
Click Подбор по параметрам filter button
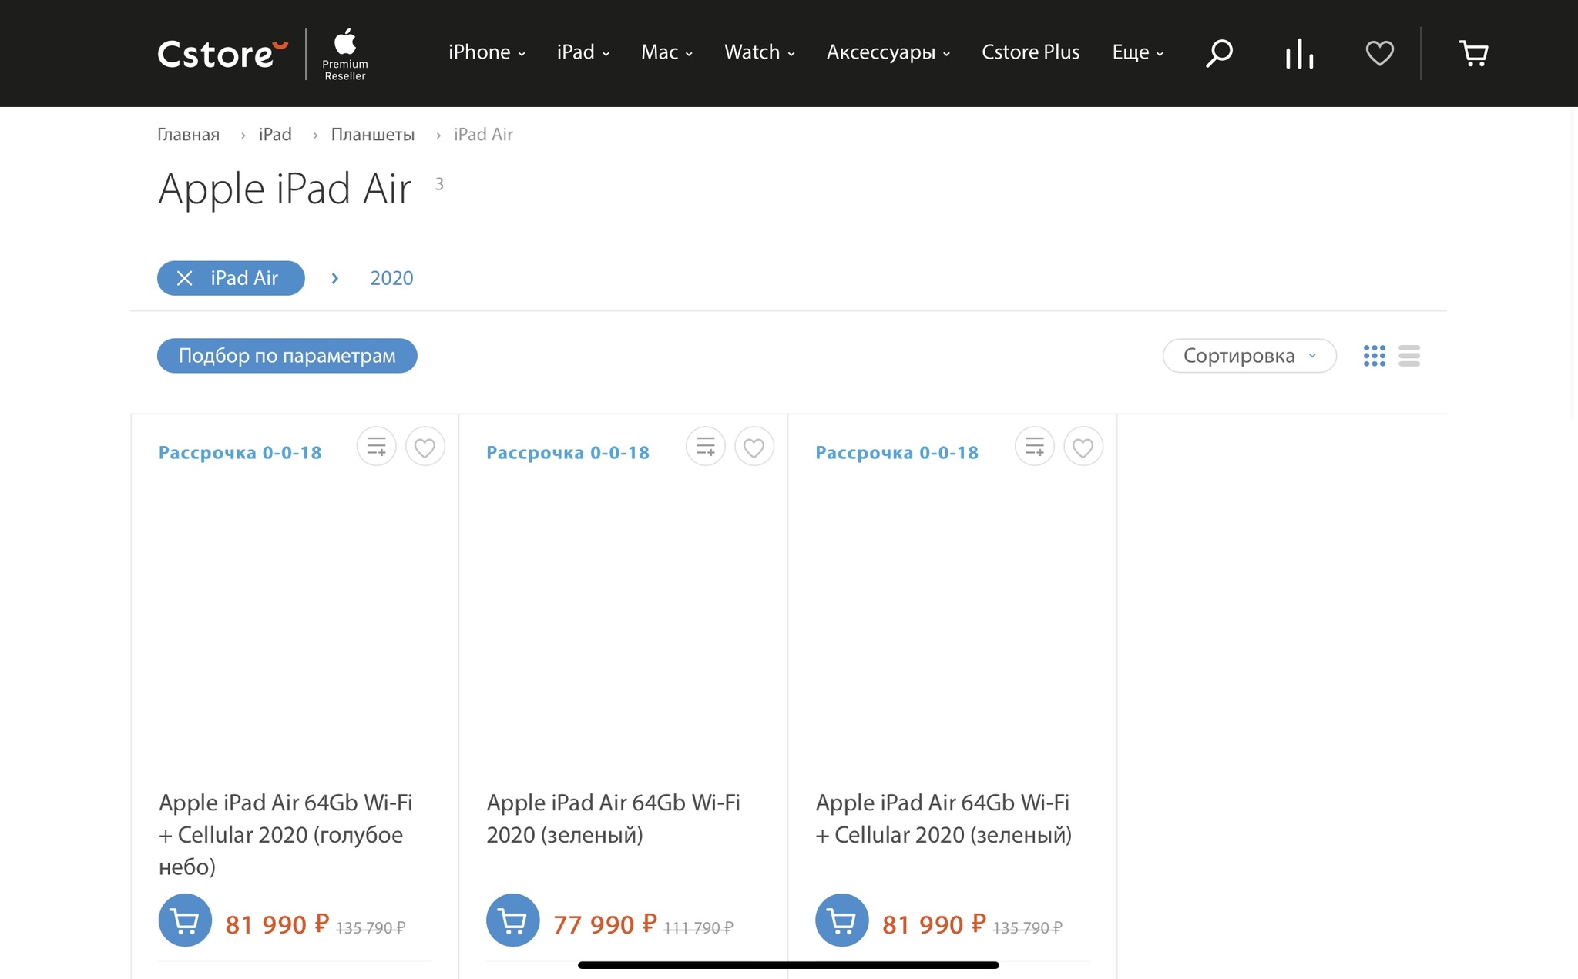285,354
